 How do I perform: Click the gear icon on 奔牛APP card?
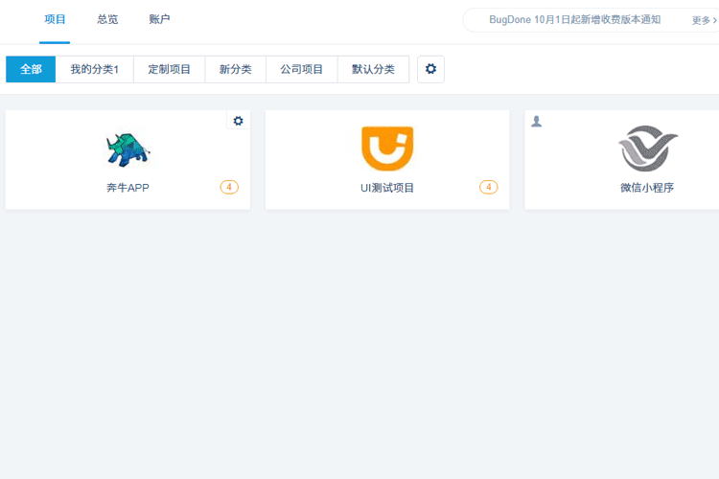[239, 121]
